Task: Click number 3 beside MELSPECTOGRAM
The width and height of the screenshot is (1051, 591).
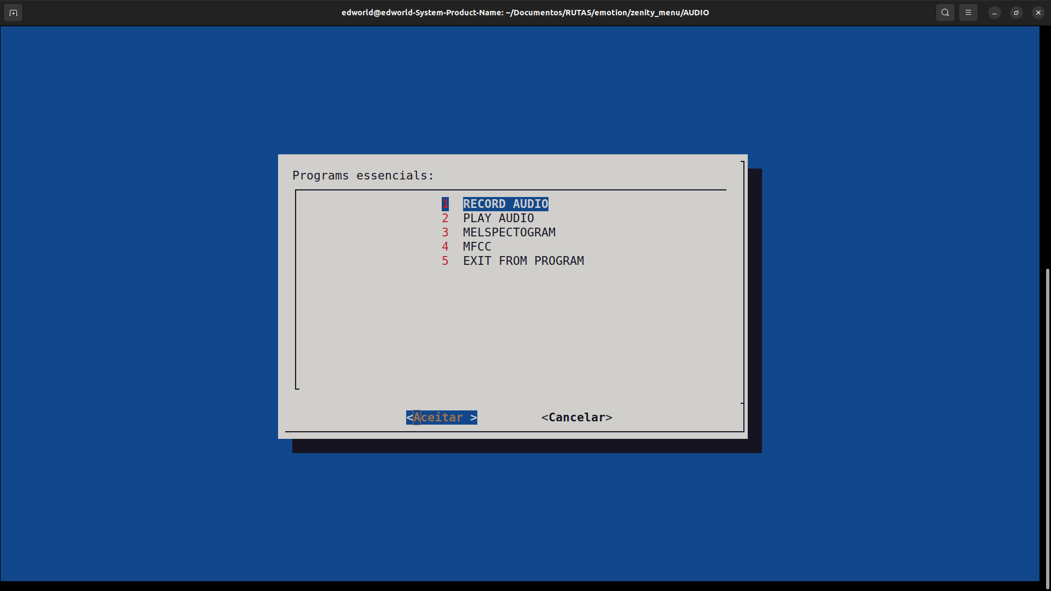Action: pyautogui.click(x=445, y=233)
